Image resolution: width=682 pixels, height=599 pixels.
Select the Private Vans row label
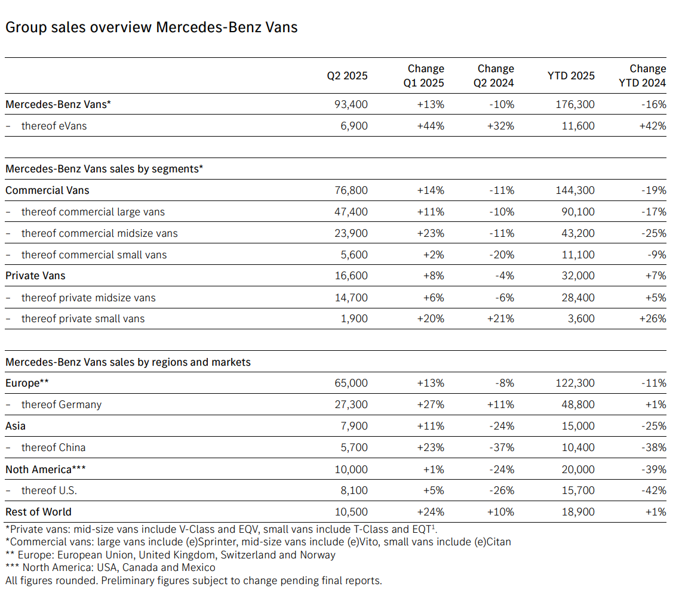point(35,276)
